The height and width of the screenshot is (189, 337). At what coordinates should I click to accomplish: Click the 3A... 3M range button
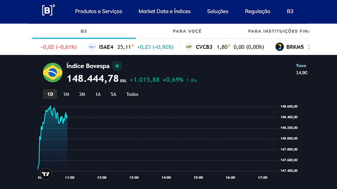(x=82, y=94)
